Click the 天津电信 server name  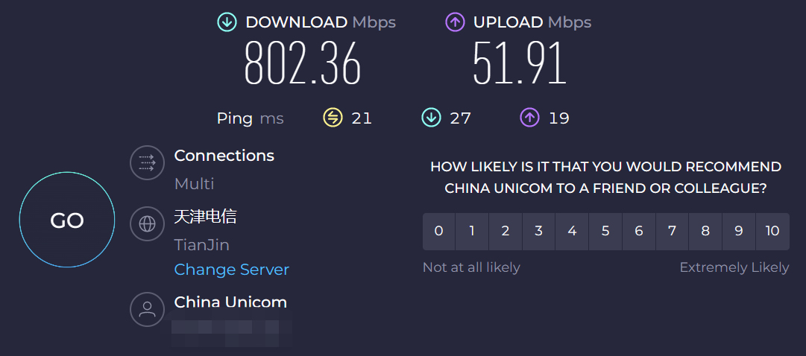click(205, 217)
